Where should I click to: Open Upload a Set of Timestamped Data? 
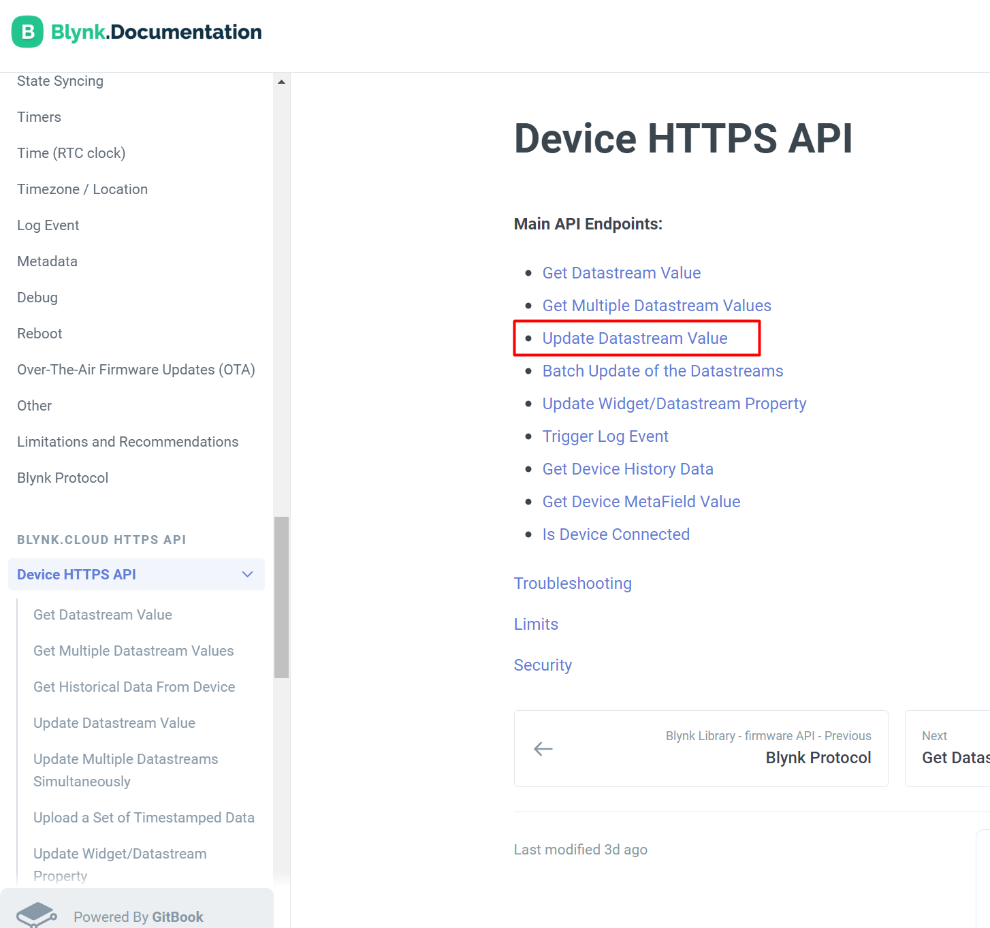pyautogui.click(x=144, y=818)
